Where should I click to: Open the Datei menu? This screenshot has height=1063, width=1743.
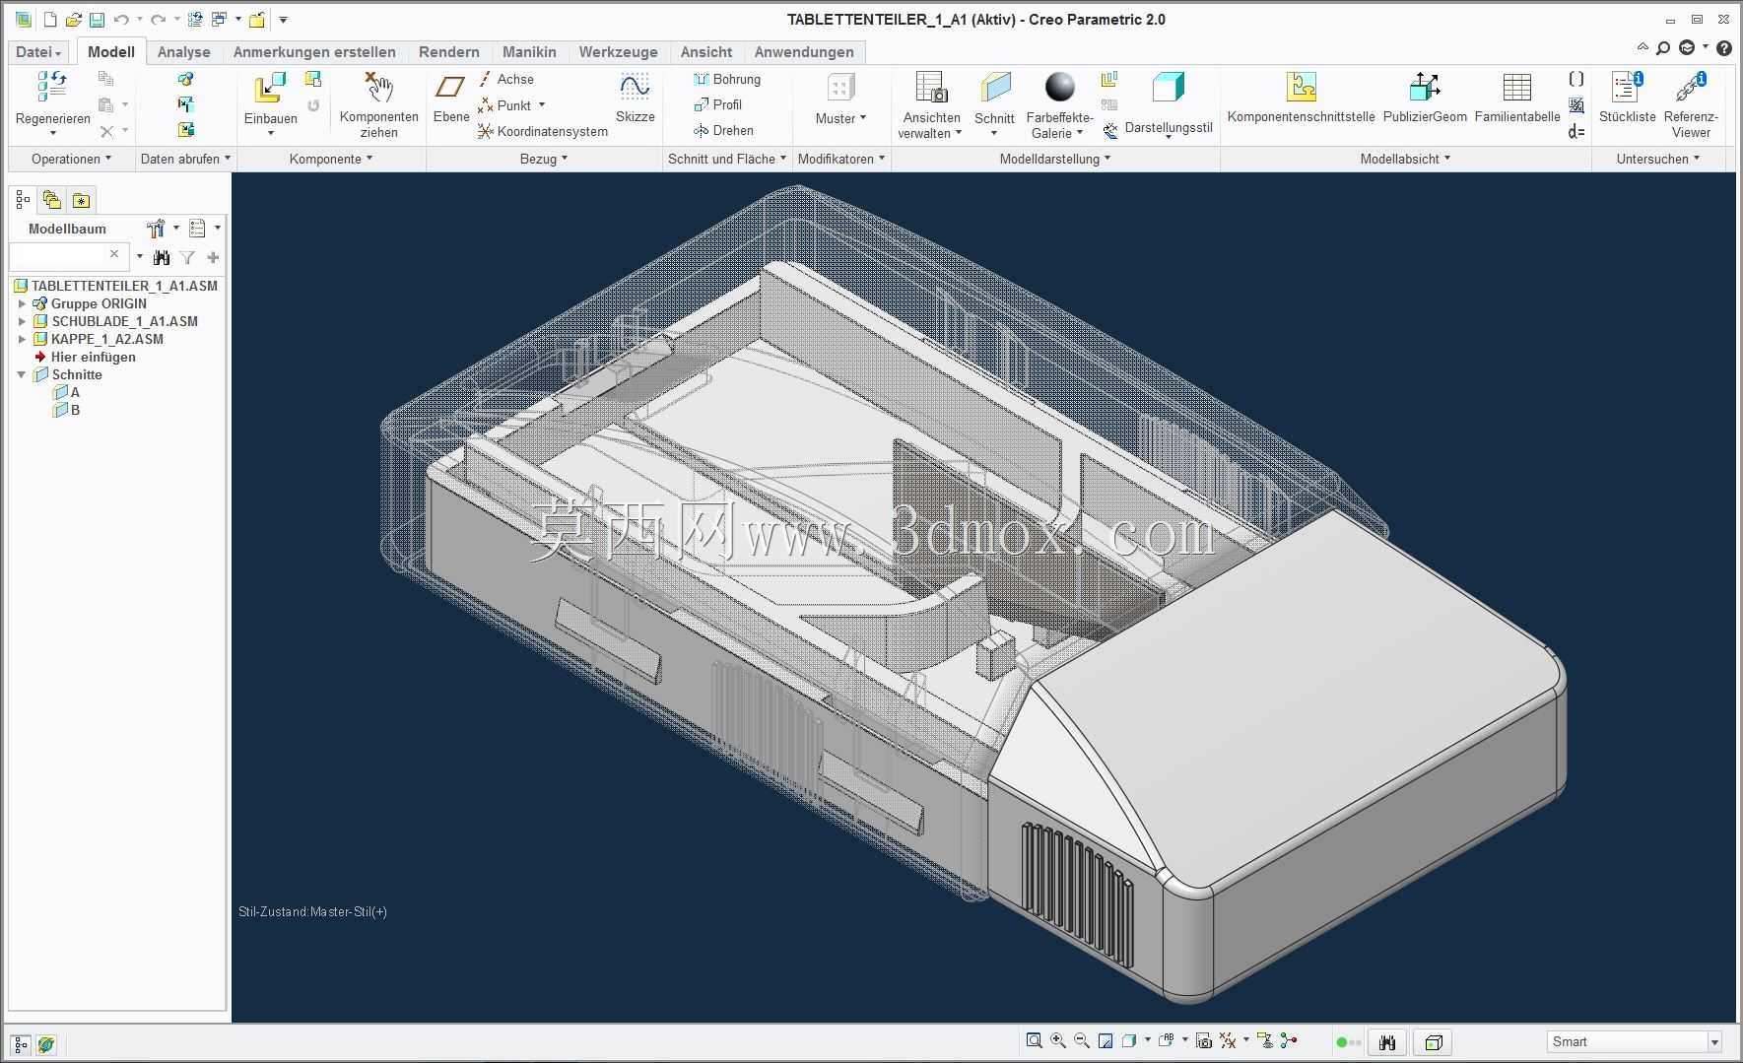click(39, 52)
